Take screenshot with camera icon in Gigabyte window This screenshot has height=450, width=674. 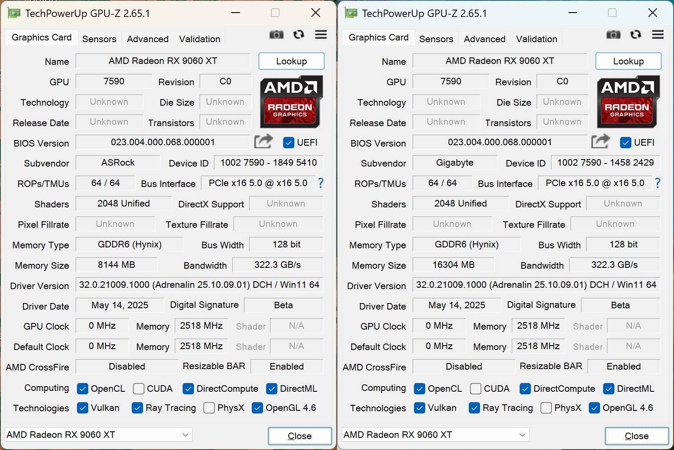(x=613, y=34)
